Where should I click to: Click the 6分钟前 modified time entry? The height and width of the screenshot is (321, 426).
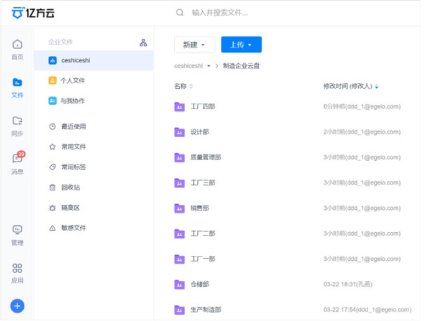[362, 107]
